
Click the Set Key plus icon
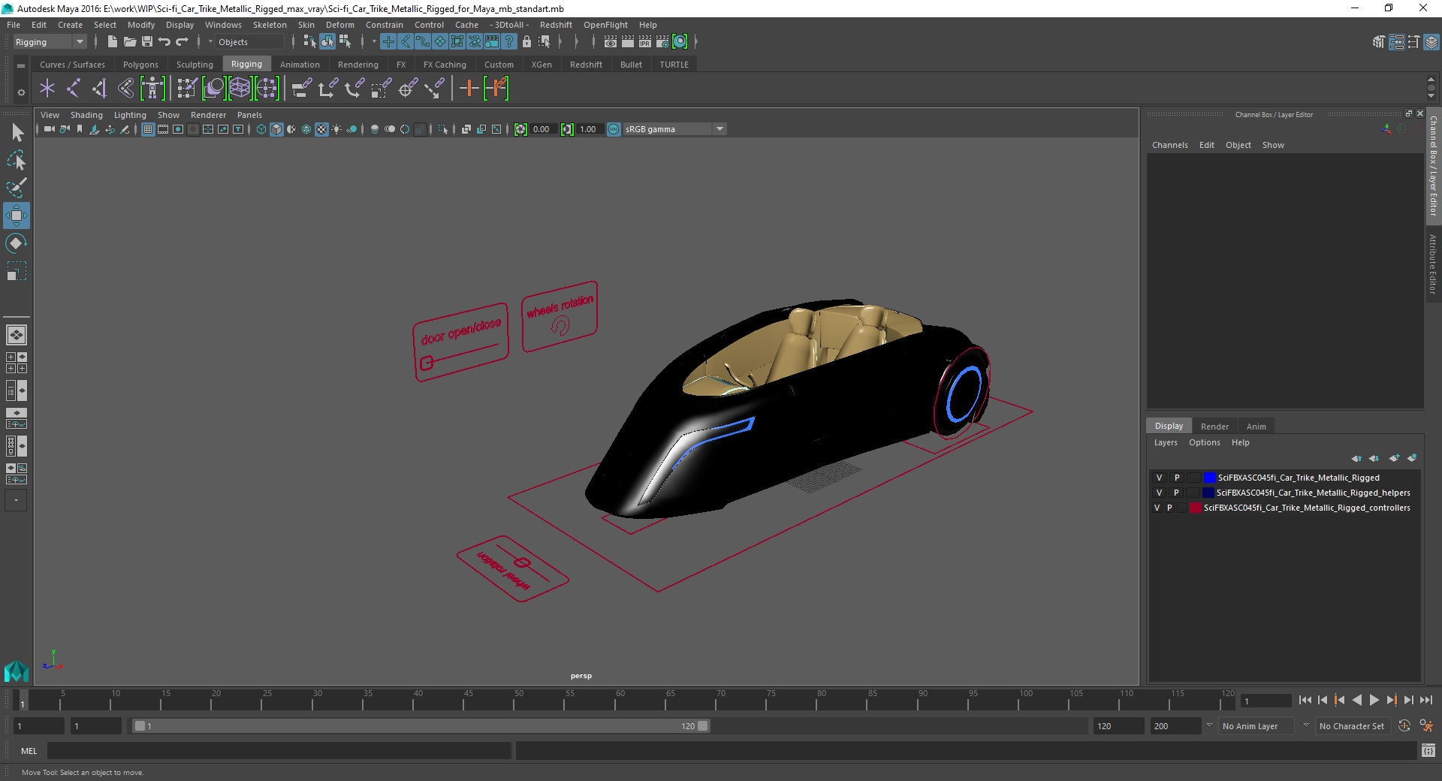(x=469, y=89)
